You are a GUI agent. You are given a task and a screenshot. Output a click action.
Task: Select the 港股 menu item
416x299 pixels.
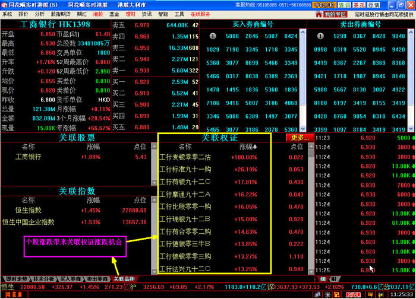pyautogui.click(x=98, y=14)
